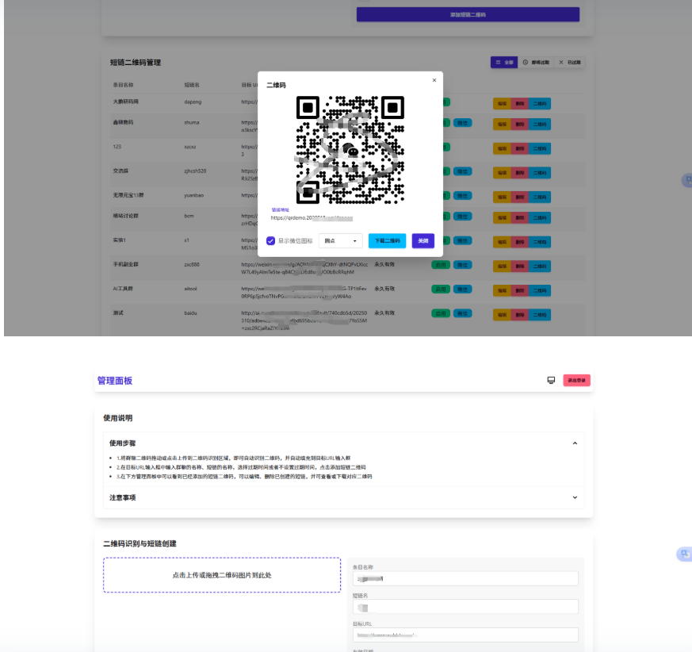This screenshot has width=692, height=652.
Task: Click the yellow 编辑 button for 大鹏研码网
Action: pos(502,103)
